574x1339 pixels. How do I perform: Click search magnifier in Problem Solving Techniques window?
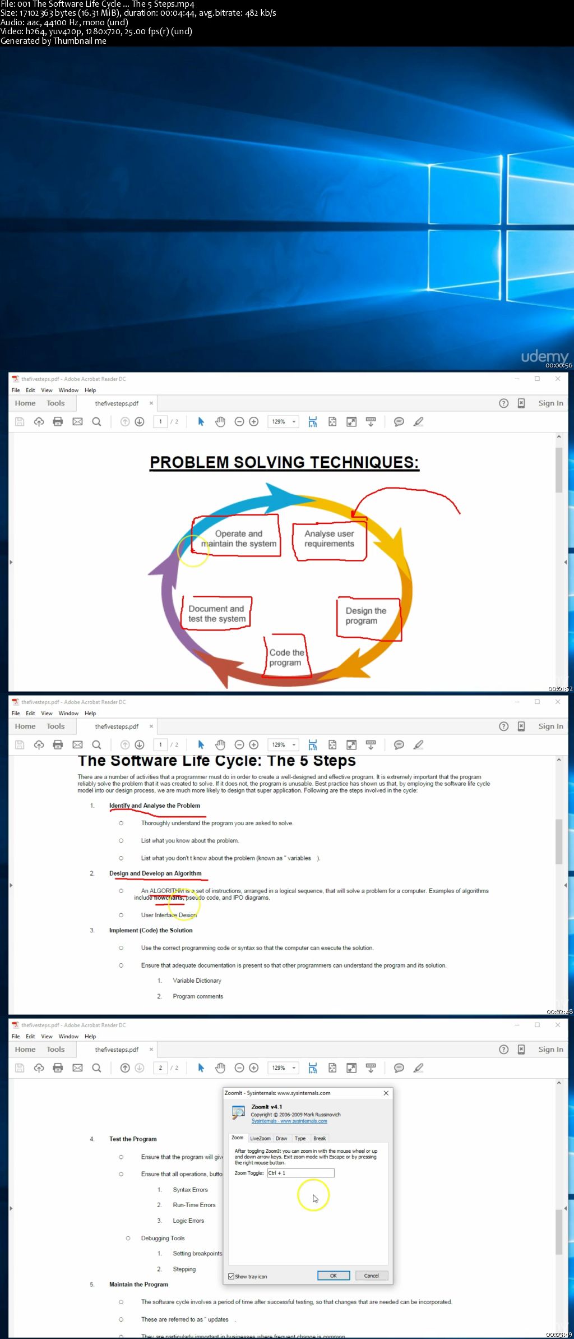click(x=96, y=422)
